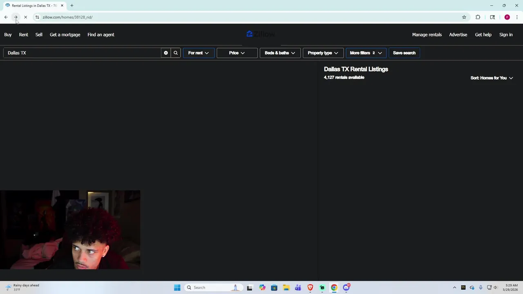Viewport: 523px width, 294px height.
Task: Open Manage rentals
Action: (x=427, y=35)
